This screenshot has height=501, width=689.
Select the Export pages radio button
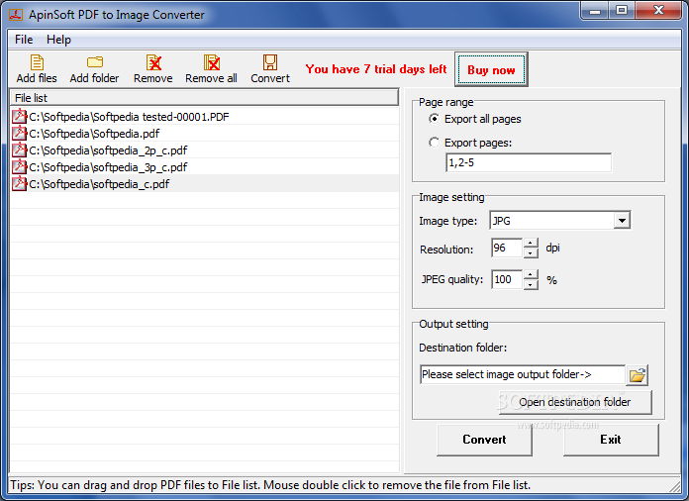[x=434, y=143]
